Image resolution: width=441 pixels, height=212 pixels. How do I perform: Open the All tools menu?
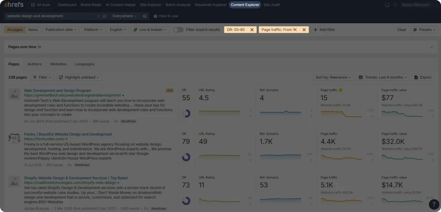[40, 5]
